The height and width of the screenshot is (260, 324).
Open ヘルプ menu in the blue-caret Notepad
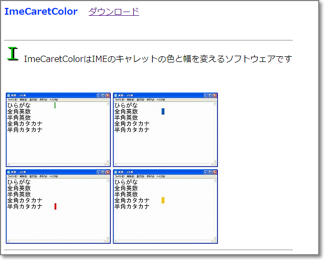[x=161, y=99]
